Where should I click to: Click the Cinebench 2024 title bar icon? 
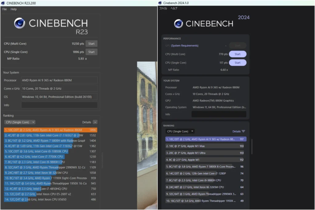pyautogui.click(x=160, y=3)
